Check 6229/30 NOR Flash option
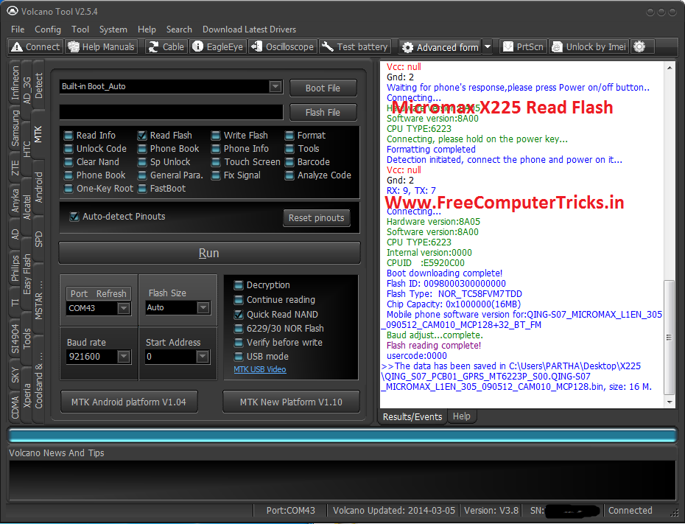The width and height of the screenshot is (685, 524). [239, 328]
